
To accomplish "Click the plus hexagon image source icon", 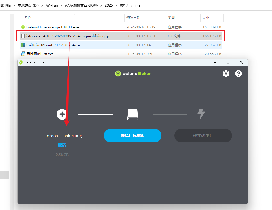I will coord(62,114).
